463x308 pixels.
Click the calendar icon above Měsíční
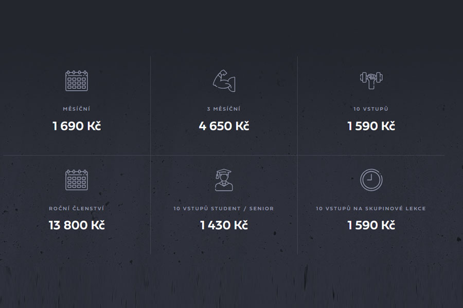coord(77,81)
